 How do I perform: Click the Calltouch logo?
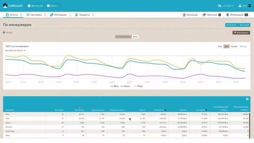coord(13,6)
